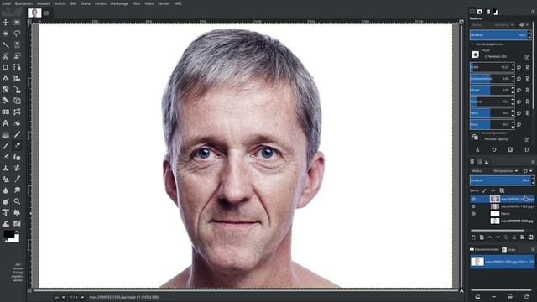Image resolution: width=537 pixels, height=302 pixels.
Task: Swap foreground and background colors
Action: click(17, 232)
